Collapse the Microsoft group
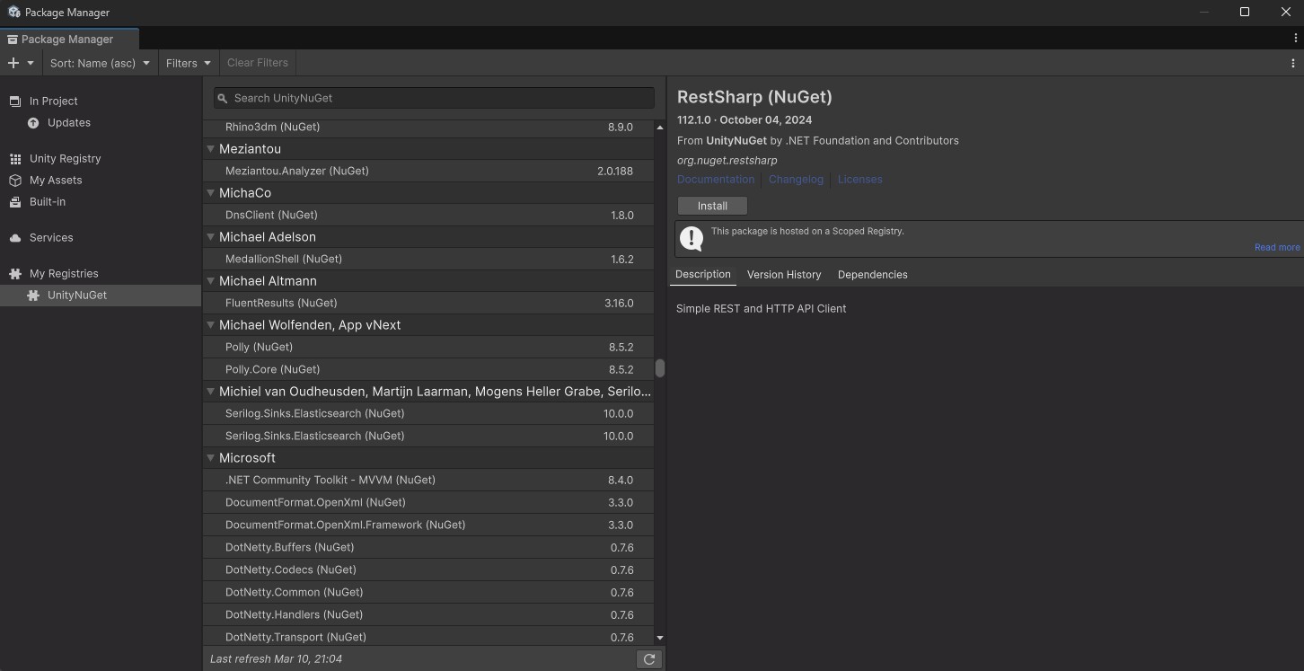This screenshot has height=671, width=1304. tap(210, 458)
